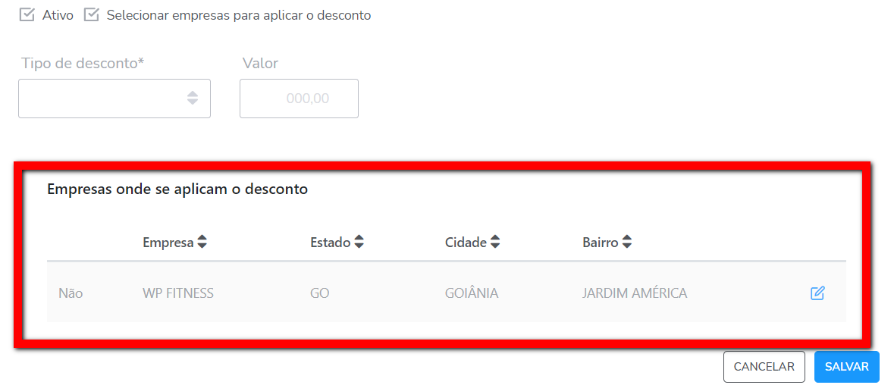Click the Bairro column header
The height and width of the screenshot is (385, 894).
pos(601,243)
